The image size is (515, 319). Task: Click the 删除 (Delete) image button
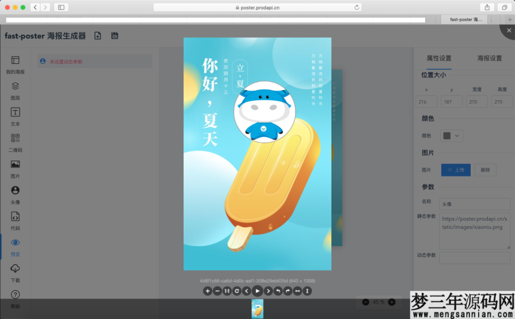pos(485,170)
